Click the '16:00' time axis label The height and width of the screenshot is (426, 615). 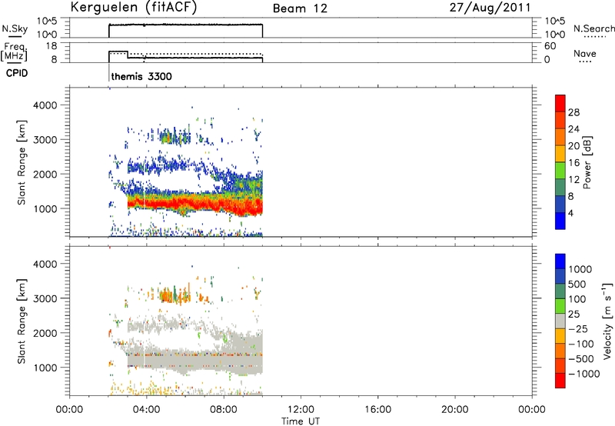377,410
